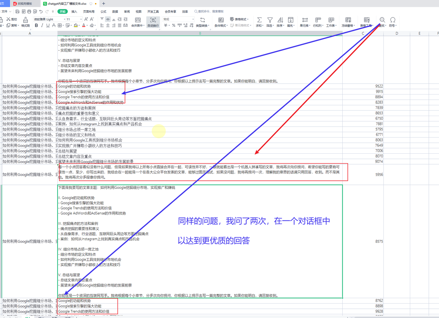Select column C header
Screen dimensions: 439x318
point(363,33)
